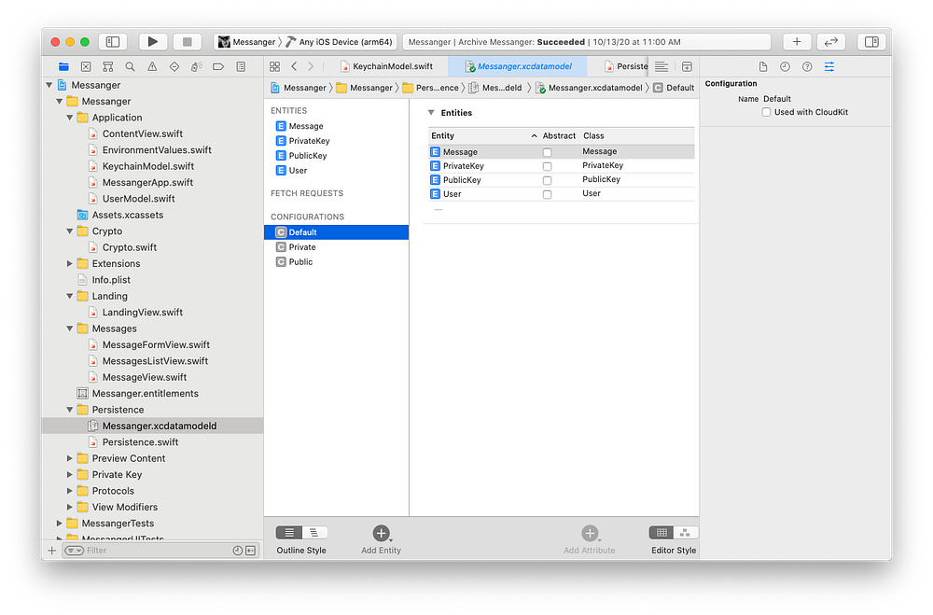Image resolution: width=933 pixels, height=615 pixels.
Task: Select graph Editor Style
Action: (x=685, y=532)
